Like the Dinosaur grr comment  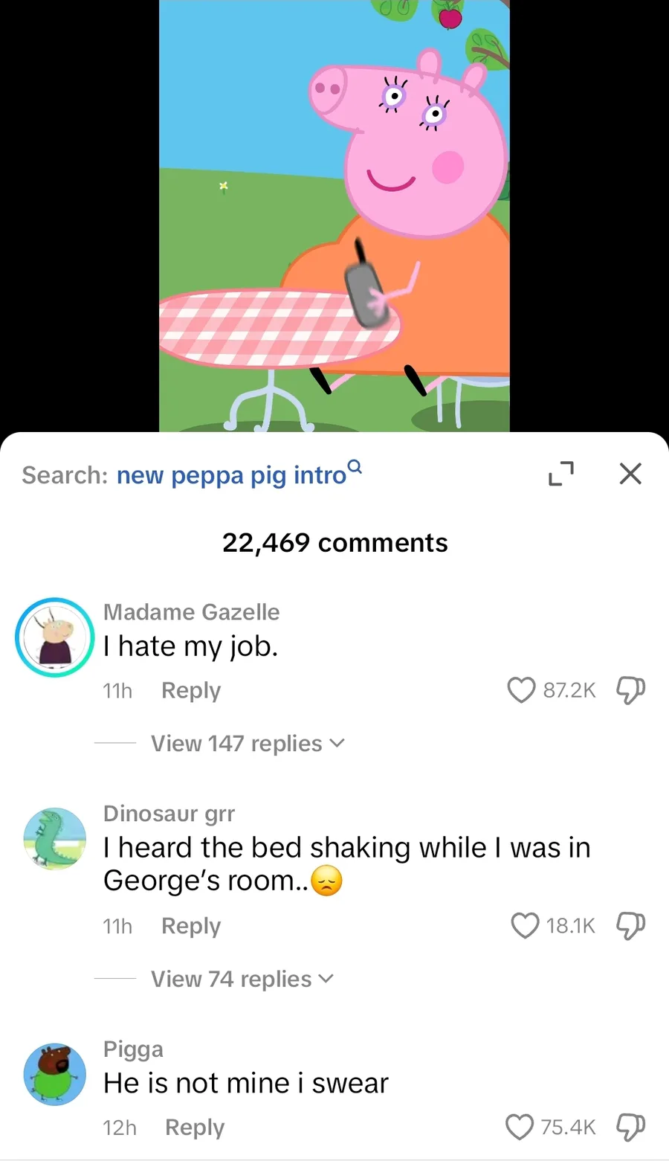tap(525, 925)
